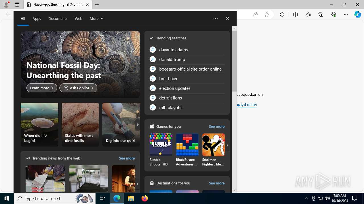Open Edge Extensions icon
Viewport: 364px width, 204px height.
click(282, 14)
